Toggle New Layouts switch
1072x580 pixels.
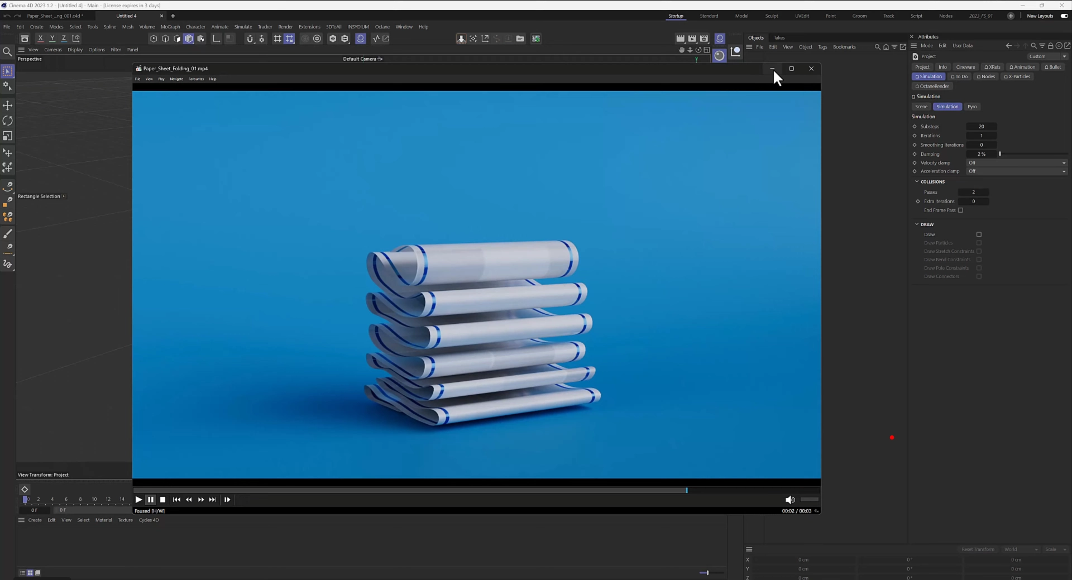click(1064, 16)
